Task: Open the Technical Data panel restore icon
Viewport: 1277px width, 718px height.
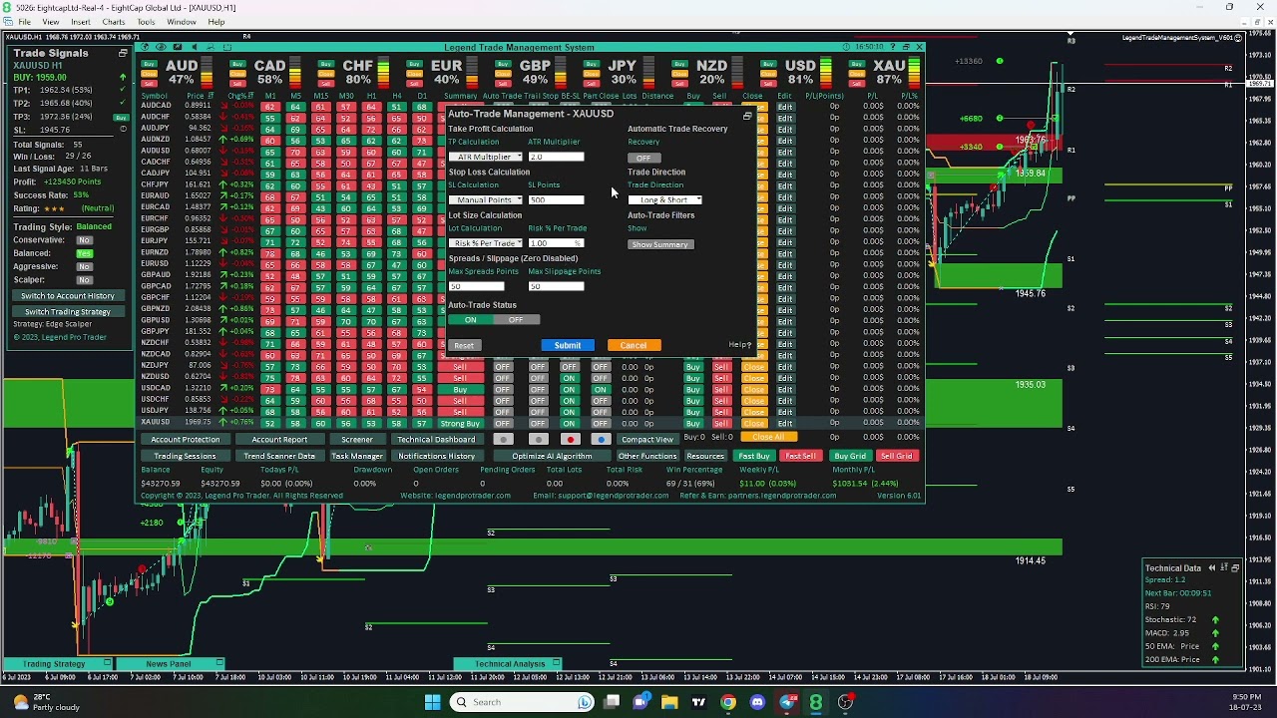Action: click(x=1235, y=568)
